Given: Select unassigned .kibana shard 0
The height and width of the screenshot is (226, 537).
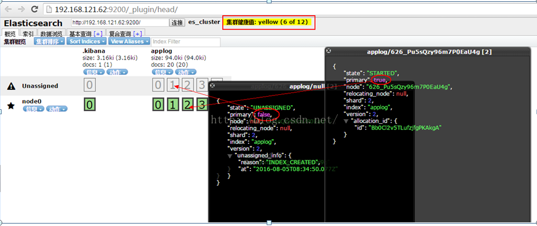Looking at the screenshot, I should click(89, 84).
